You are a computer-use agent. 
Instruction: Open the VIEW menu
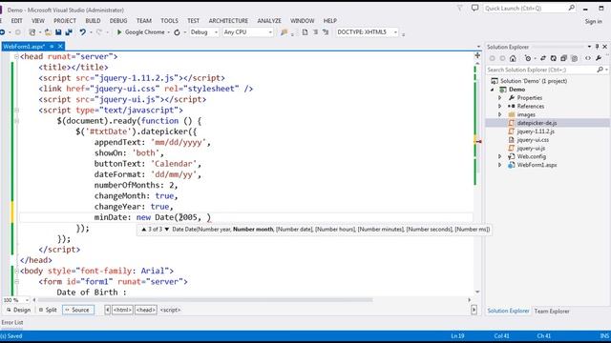click(38, 21)
